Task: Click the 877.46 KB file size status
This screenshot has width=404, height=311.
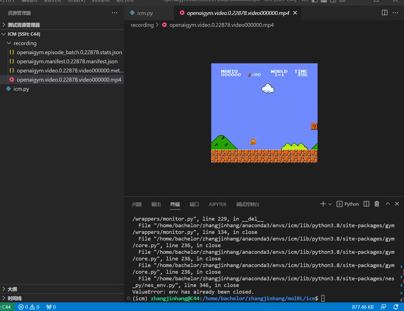Action: pos(363,307)
